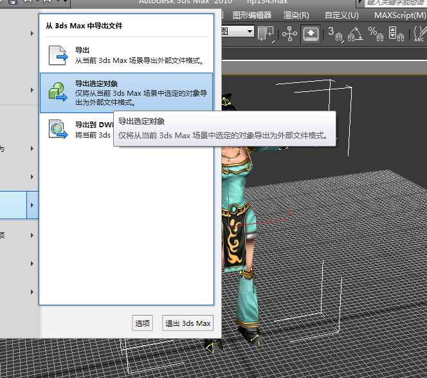The width and height of the screenshot is (427, 378).
Task: Click the 导出 document-arrow icon
Action: [x=58, y=55]
